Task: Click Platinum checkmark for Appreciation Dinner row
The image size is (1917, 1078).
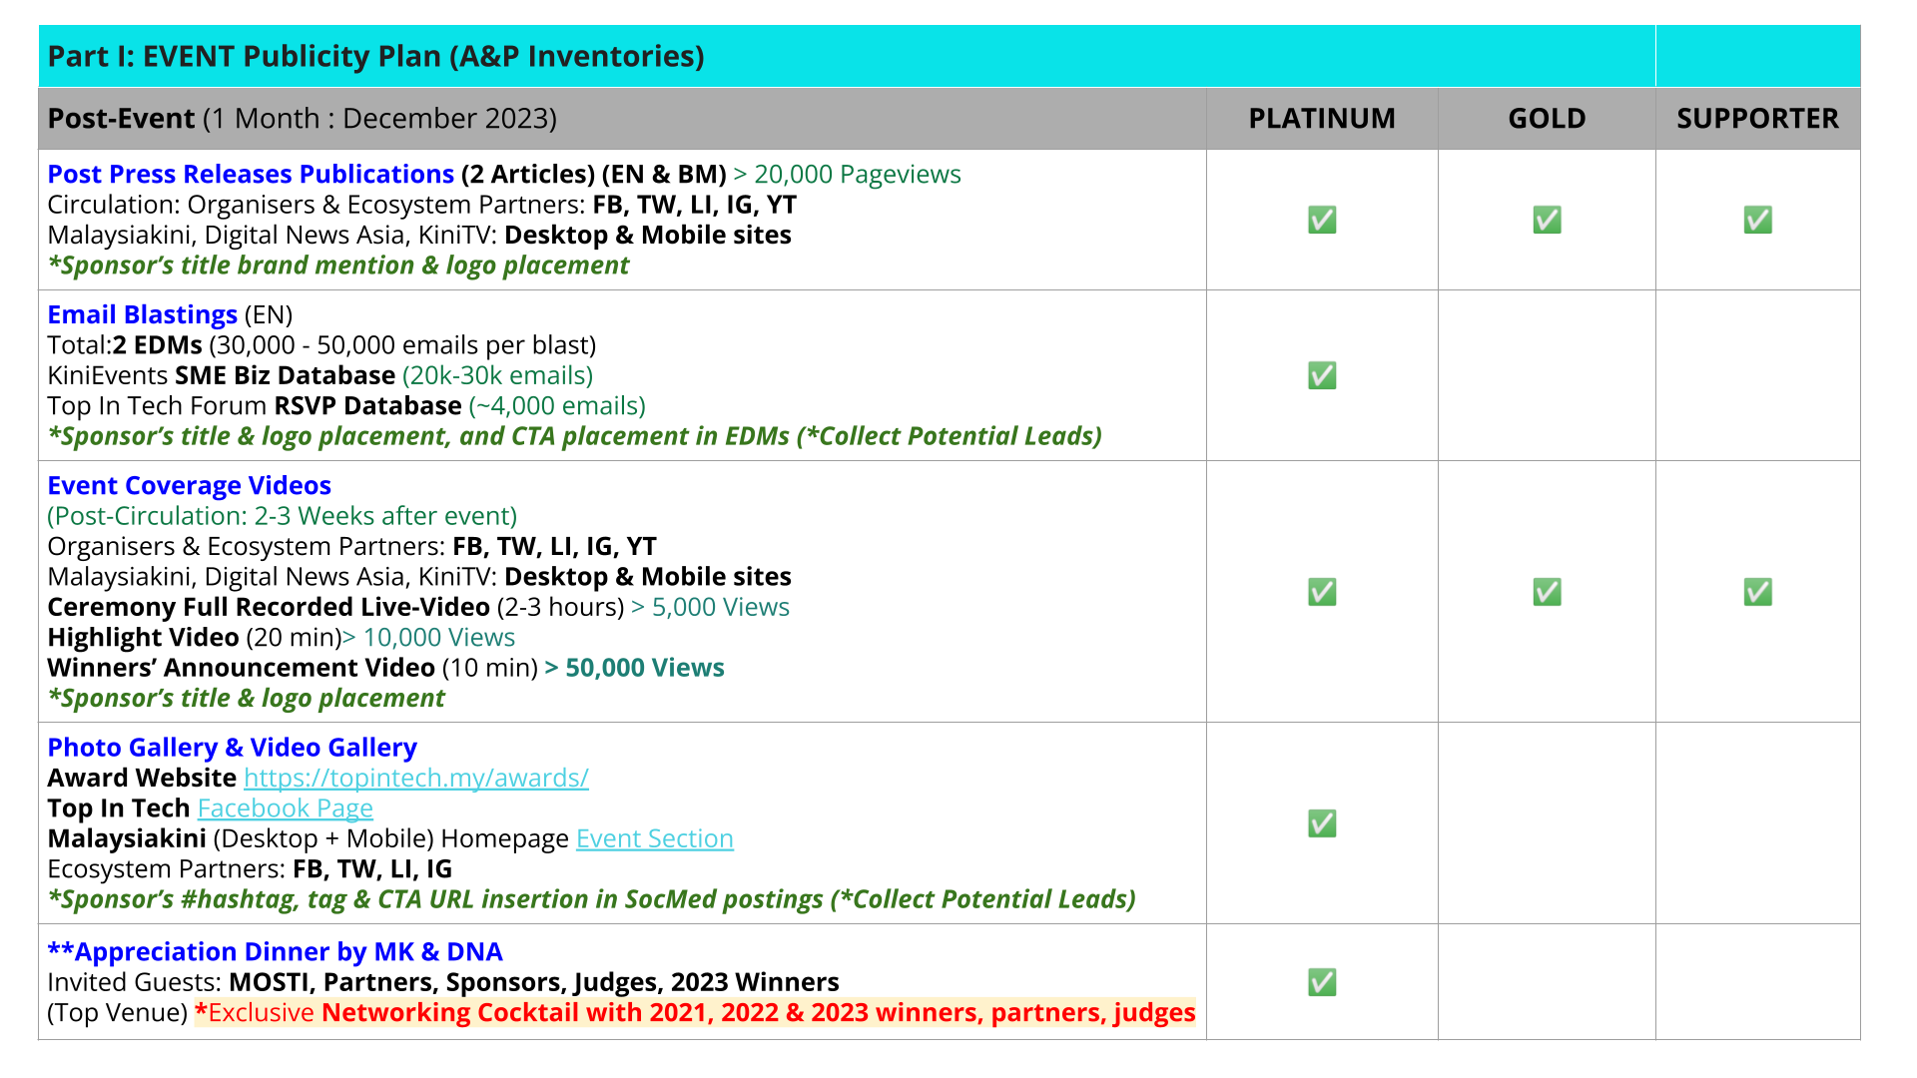Action: pos(1322,982)
